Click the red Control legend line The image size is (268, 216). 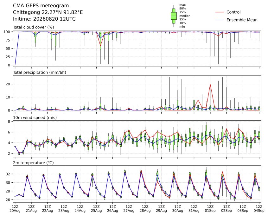coord(219,12)
